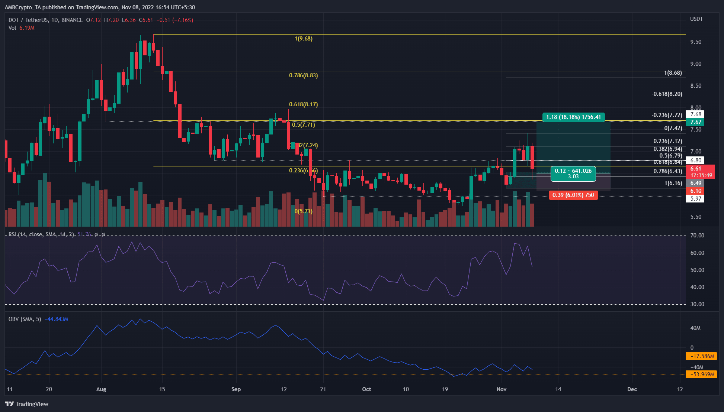724x412 pixels.
Task: Click the -0.236(7.72) extension label
Action: tap(667, 115)
